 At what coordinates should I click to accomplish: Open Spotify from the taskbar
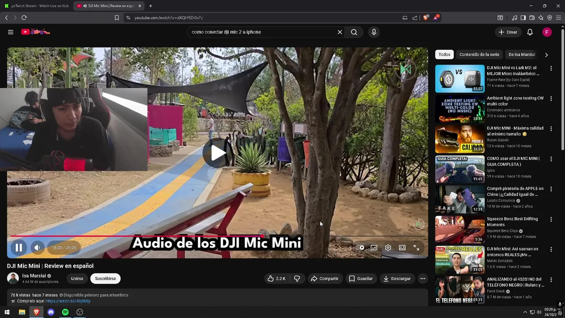point(65,312)
